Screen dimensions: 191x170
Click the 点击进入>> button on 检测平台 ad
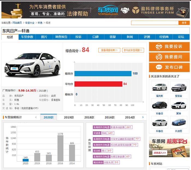(x=160, y=153)
